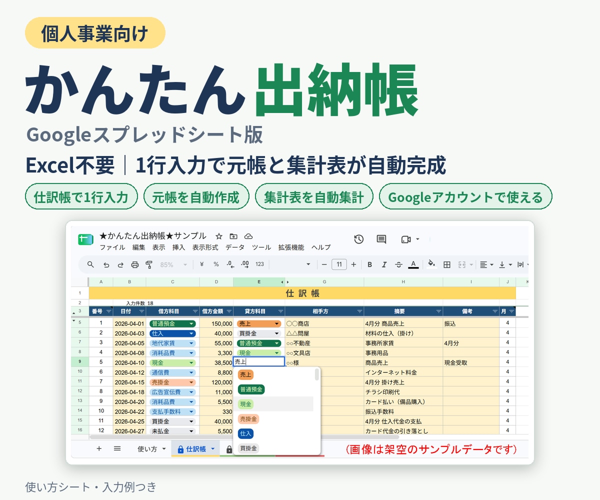Open the fill color bucket
Image resolution: width=600 pixels, height=500 pixels.
click(x=432, y=264)
